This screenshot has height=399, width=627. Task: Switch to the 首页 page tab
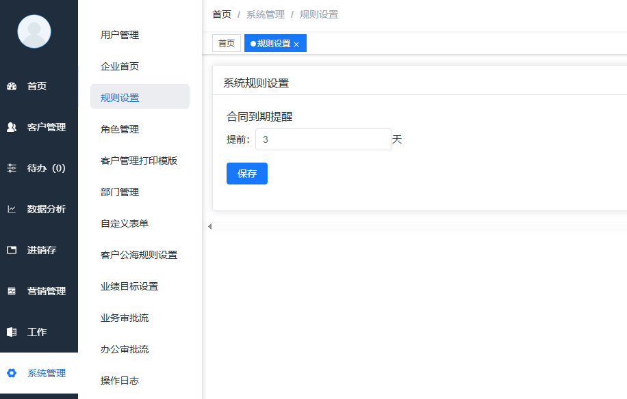pos(227,43)
